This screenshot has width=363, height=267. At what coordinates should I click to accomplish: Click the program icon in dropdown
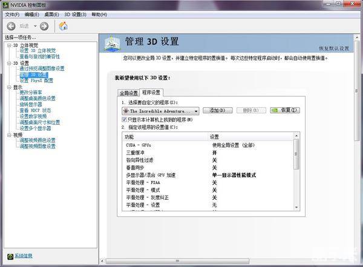[125, 111]
